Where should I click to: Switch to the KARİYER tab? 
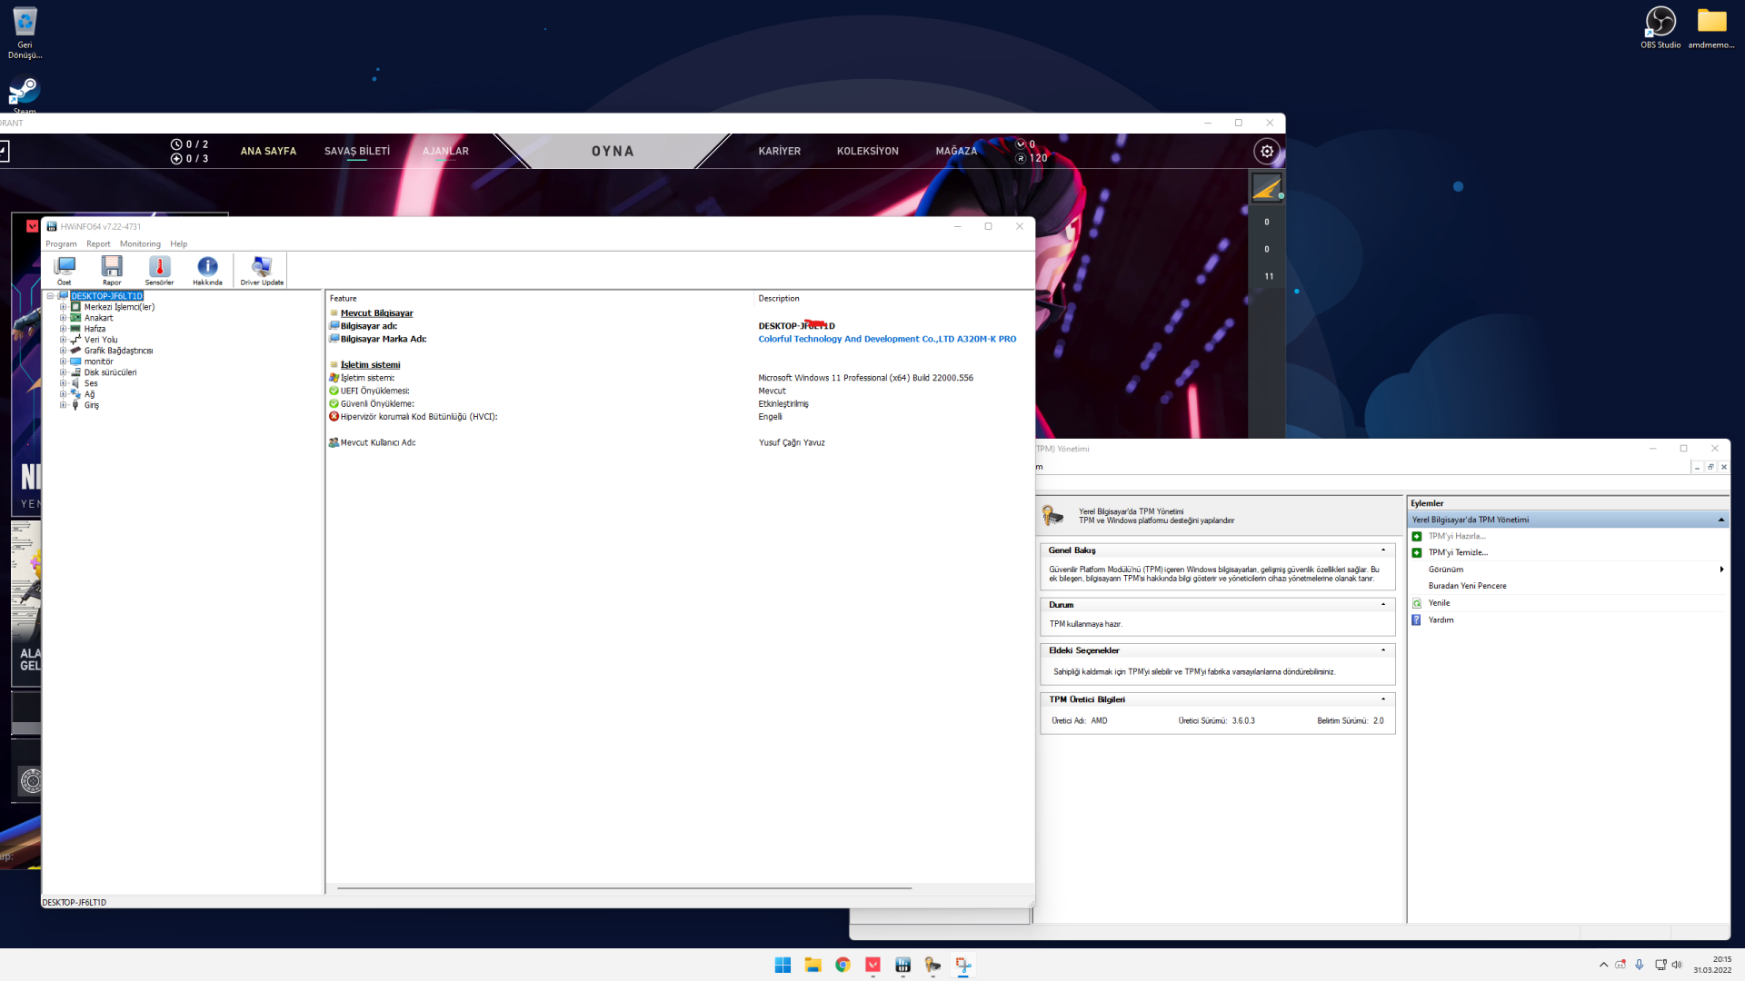click(779, 152)
